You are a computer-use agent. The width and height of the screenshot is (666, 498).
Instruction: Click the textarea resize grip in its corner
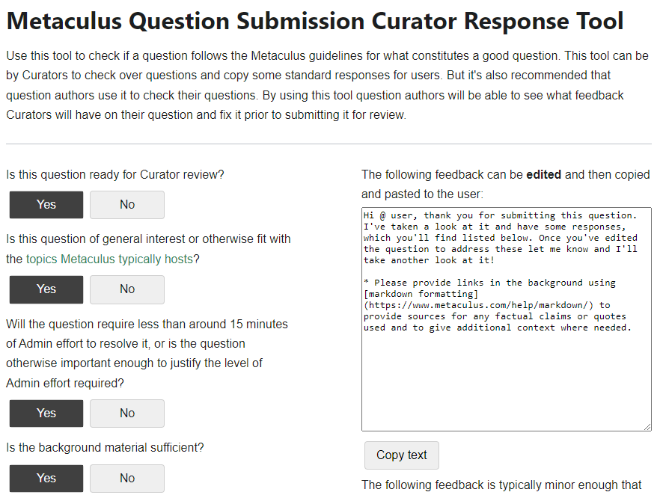pyautogui.click(x=647, y=425)
